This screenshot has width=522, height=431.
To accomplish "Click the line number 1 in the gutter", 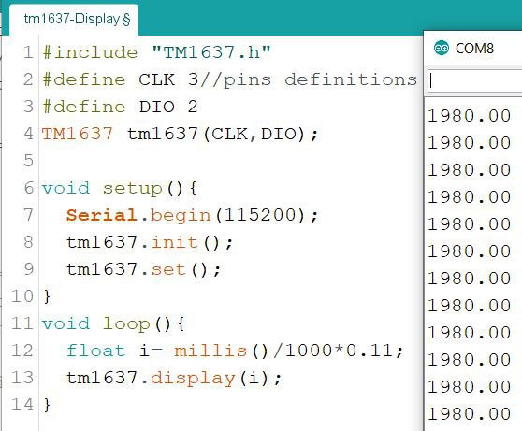I will [x=29, y=52].
